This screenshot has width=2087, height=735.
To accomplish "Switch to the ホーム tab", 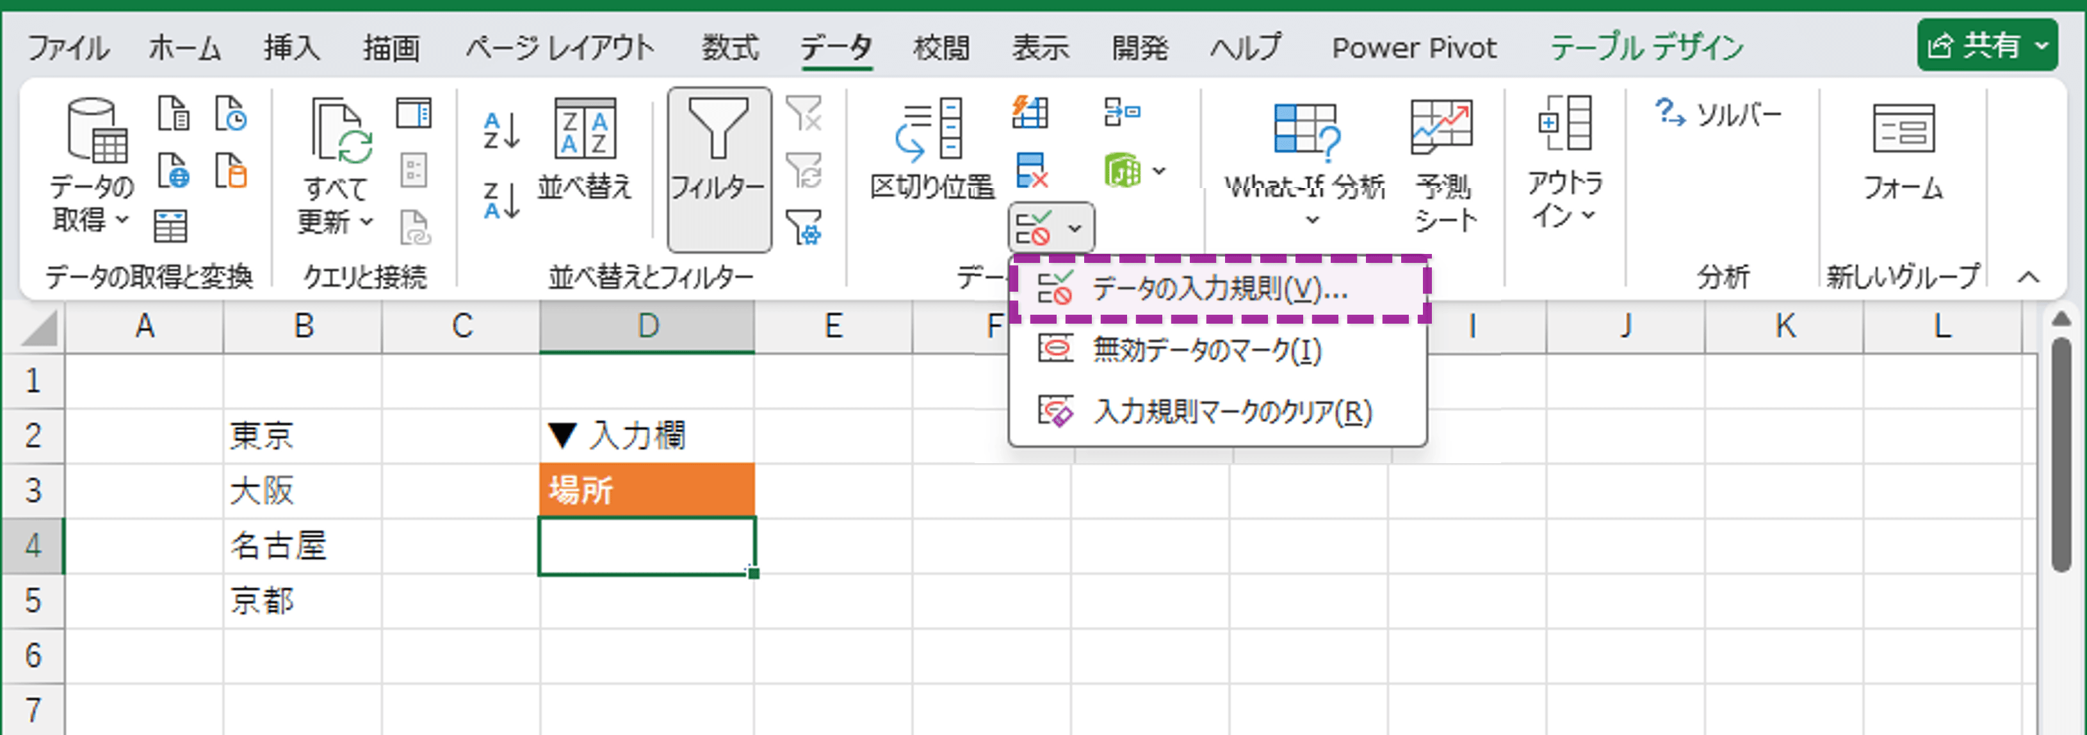I will pyautogui.click(x=184, y=48).
